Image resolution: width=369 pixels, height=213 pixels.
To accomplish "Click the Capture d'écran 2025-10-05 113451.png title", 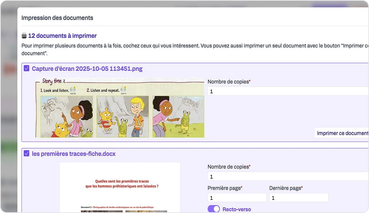I will (x=87, y=69).
